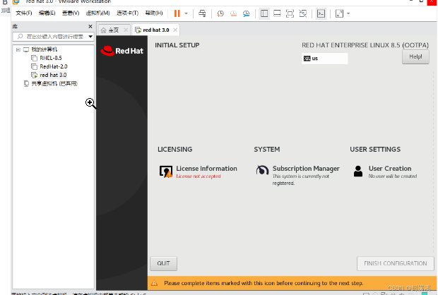
Task: Toggle the library sidebar view icon
Action: pos(264,13)
